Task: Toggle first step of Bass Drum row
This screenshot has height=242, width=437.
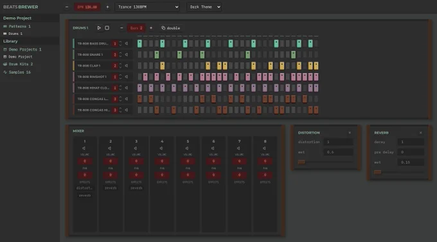Action: tap(139, 44)
